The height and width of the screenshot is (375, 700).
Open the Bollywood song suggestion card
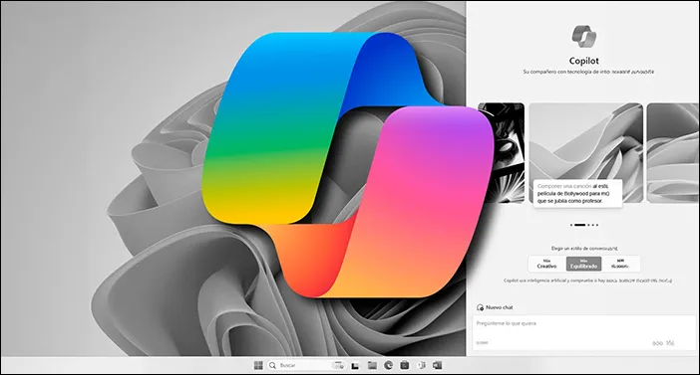[x=586, y=153]
